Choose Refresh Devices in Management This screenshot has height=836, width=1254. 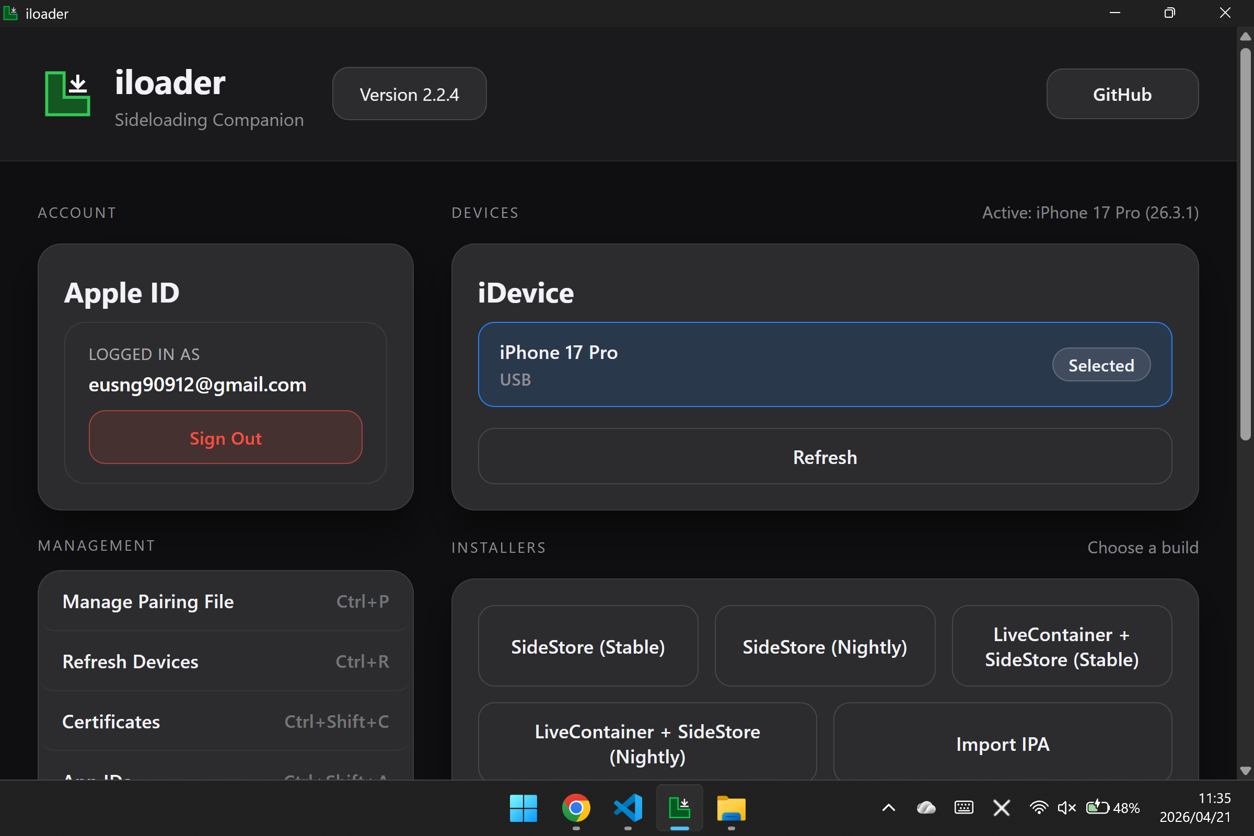226,661
